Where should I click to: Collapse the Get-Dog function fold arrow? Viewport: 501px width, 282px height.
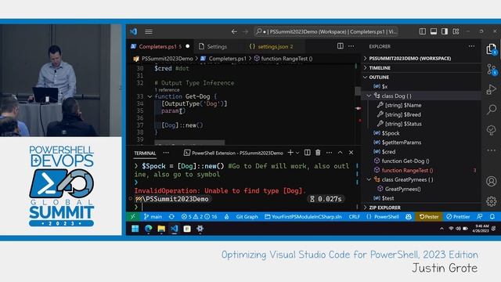tap(150, 96)
